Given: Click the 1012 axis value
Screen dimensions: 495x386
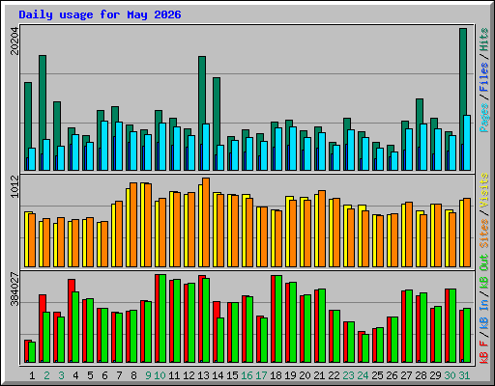Looking at the screenshot, I should (x=15, y=186).
